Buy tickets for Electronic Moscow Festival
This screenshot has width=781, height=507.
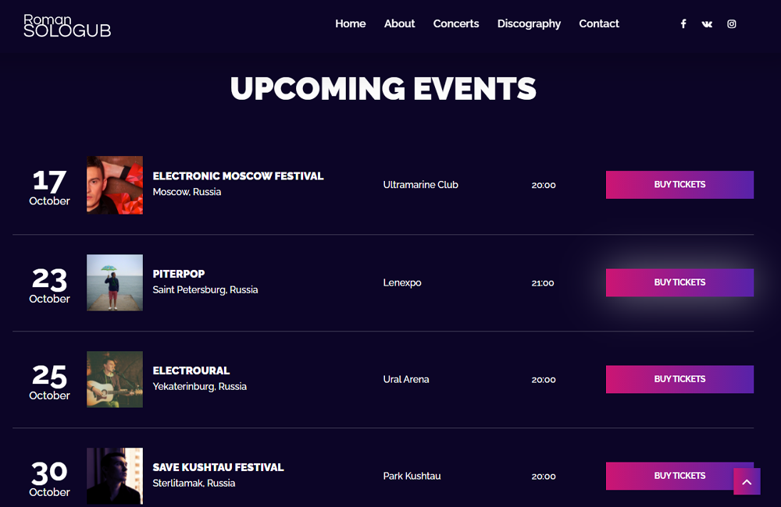[x=679, y=185]
